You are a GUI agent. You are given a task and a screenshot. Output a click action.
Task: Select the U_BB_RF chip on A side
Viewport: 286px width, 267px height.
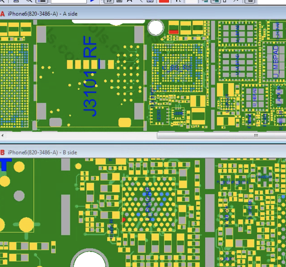[x=177, y=68]
